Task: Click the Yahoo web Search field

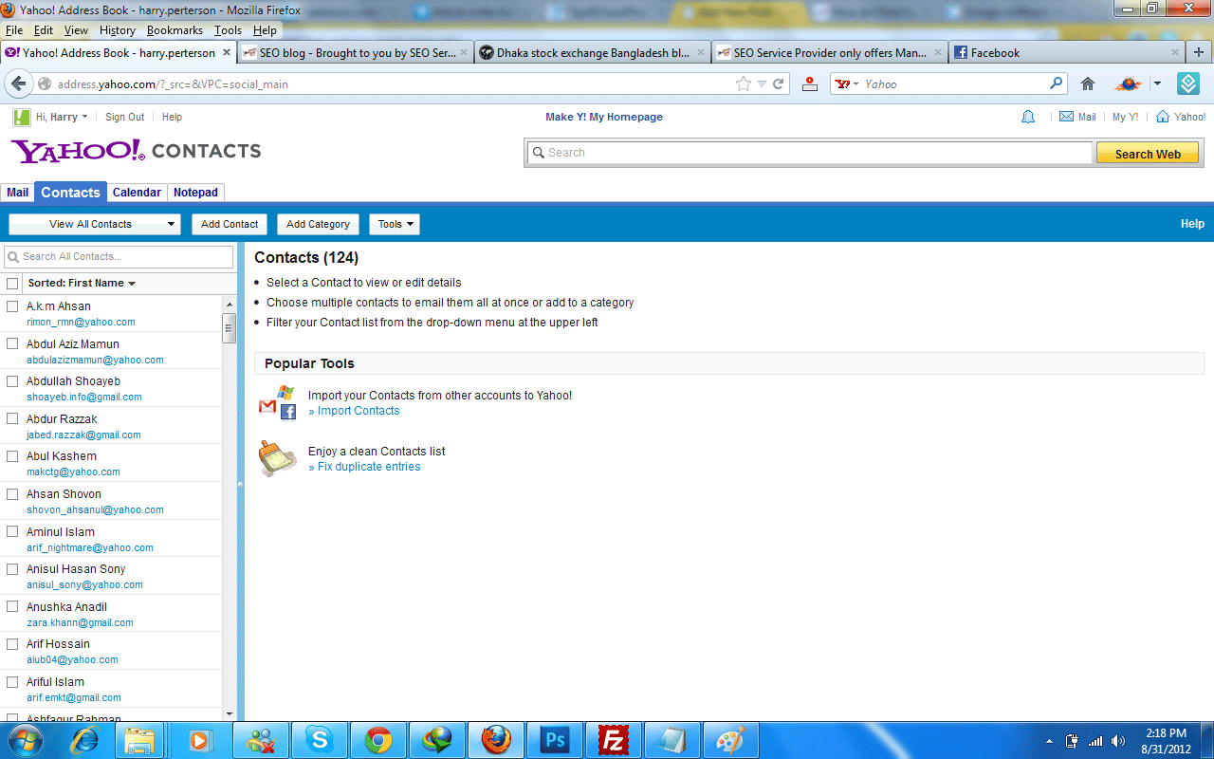Action: pos(809,153)
